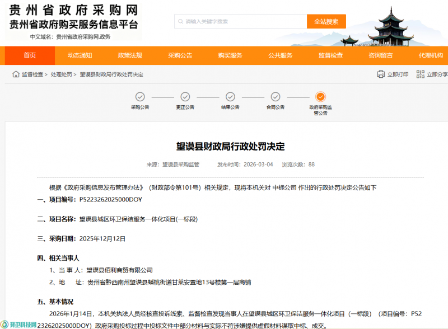Click the 贵州省政府采购网 site logo

(x=74, y=17)
